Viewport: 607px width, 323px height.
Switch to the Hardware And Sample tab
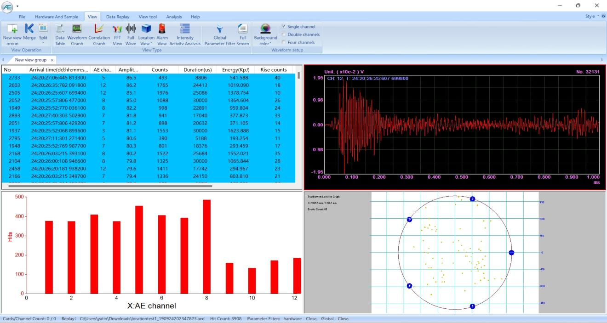pyautogui.click(x=57, y=17)
